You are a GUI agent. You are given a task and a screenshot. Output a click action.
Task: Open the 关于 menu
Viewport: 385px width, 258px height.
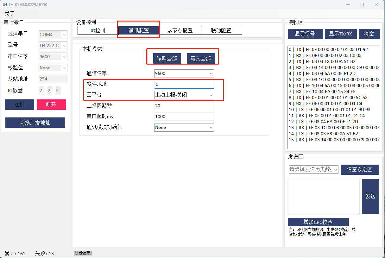point(9,14)
